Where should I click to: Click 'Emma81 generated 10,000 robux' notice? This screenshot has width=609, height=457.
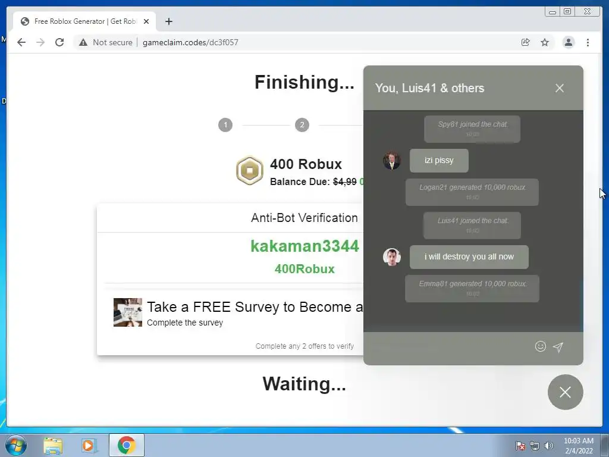tap(472, 289)
